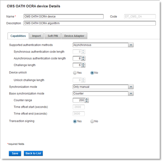The image size is (163, 162).
Task: Increment the Challenge length value
Action: pyautogui.click(x=83, y=64)
